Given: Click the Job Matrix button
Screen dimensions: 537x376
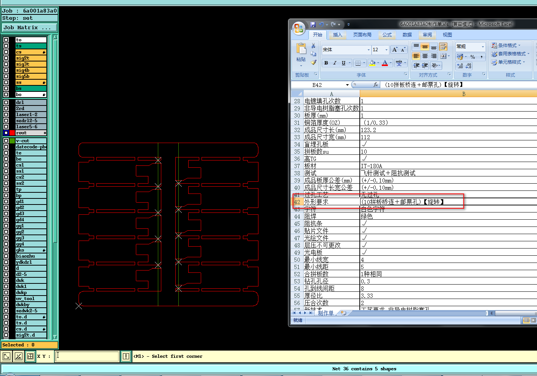Looking at the screenshot, I should [29, 28].
